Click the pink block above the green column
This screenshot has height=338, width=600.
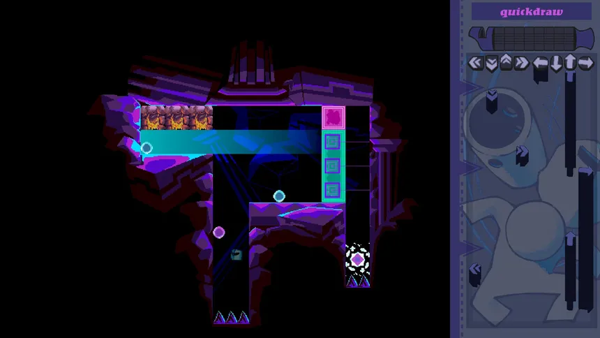(333, 117)
